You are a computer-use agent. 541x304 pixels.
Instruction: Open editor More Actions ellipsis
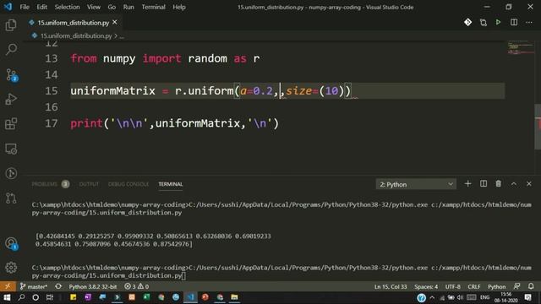pos(529,23)
